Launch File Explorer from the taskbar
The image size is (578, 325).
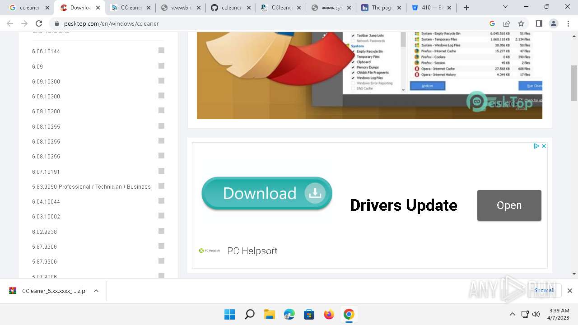(270, 314)
